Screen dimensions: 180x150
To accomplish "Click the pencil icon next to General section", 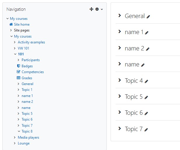I will (148, 17).
